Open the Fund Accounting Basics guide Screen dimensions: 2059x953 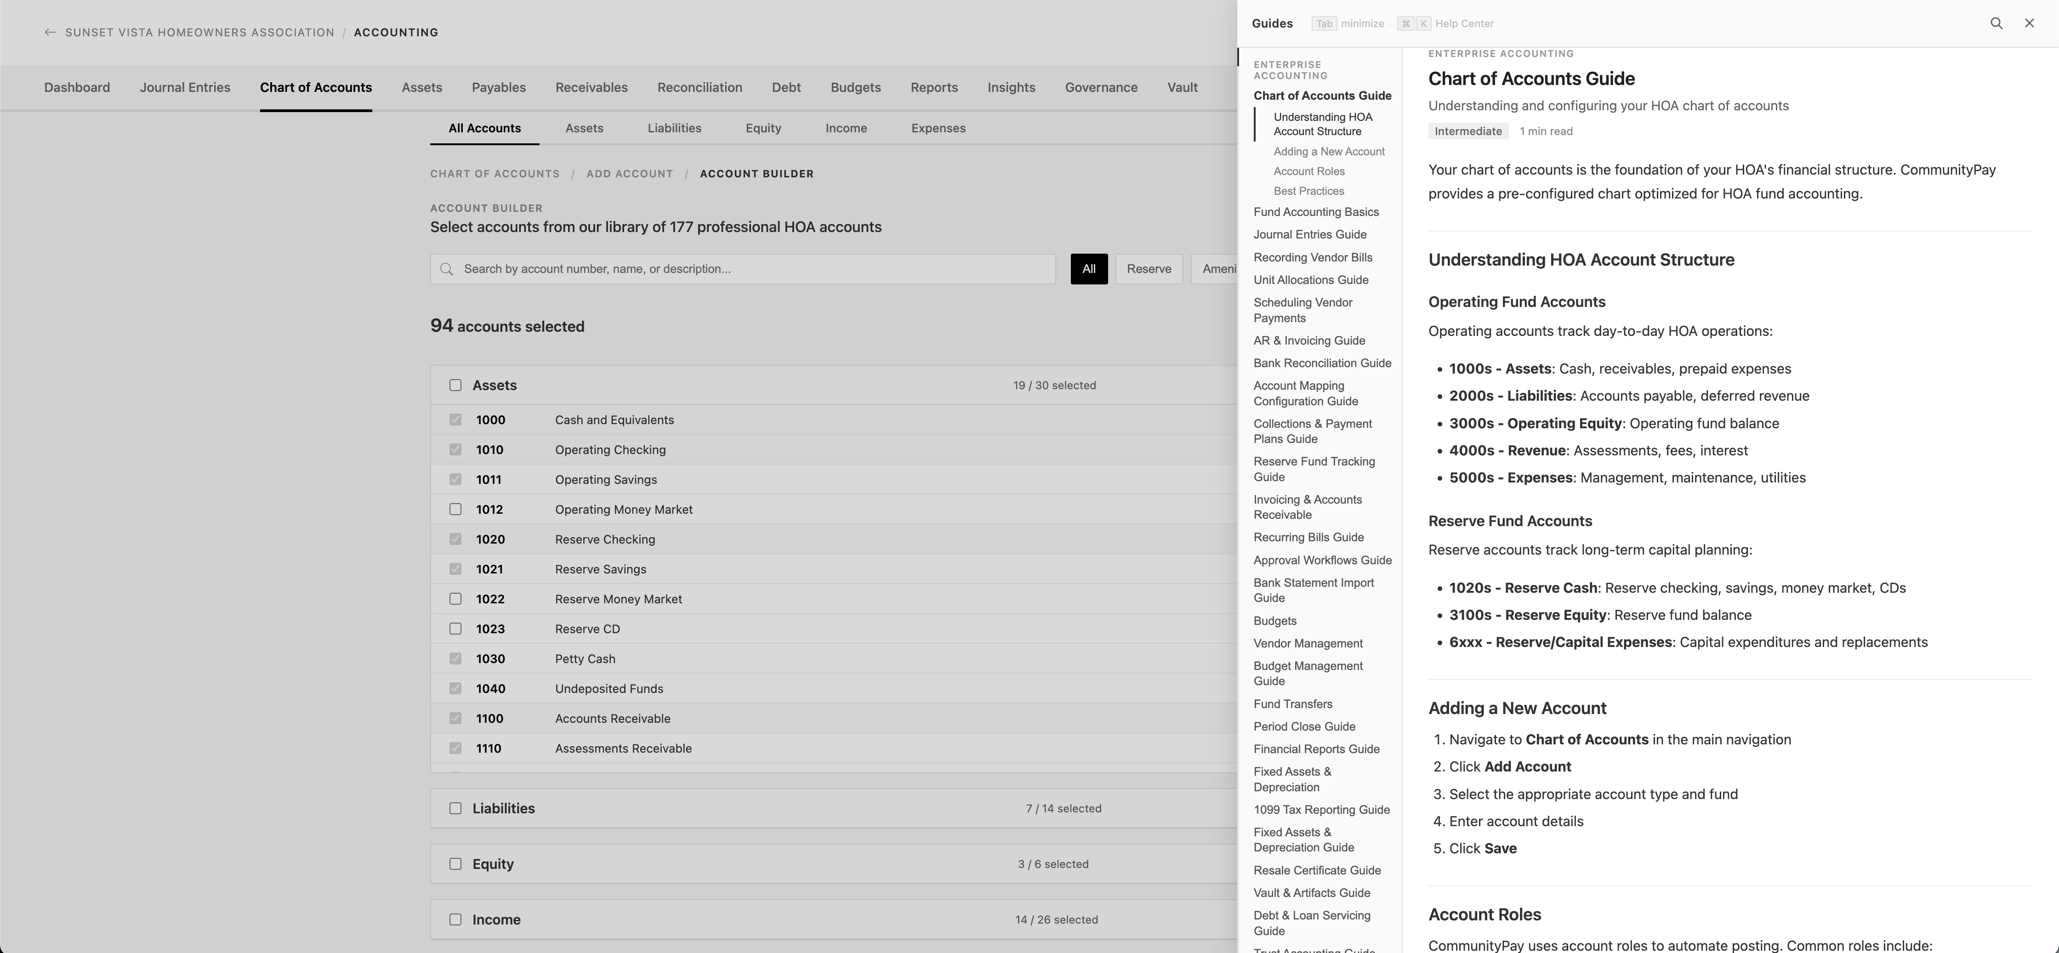pyautogui.click(x=1316, y=212)
